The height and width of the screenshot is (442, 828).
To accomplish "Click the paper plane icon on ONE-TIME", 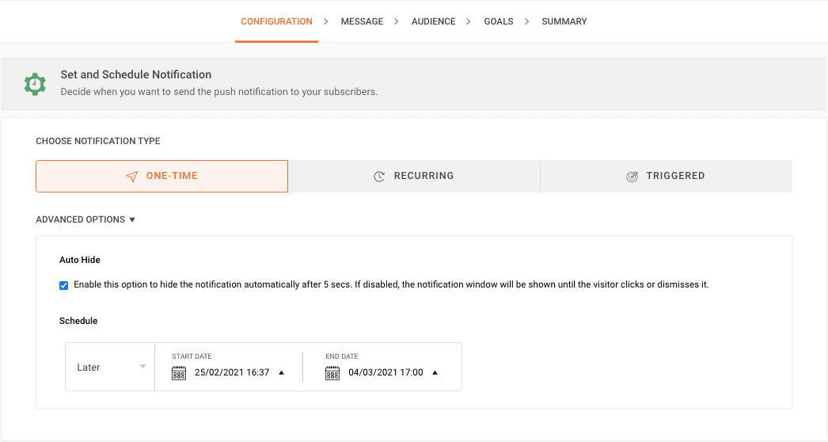I will point(132,177).
